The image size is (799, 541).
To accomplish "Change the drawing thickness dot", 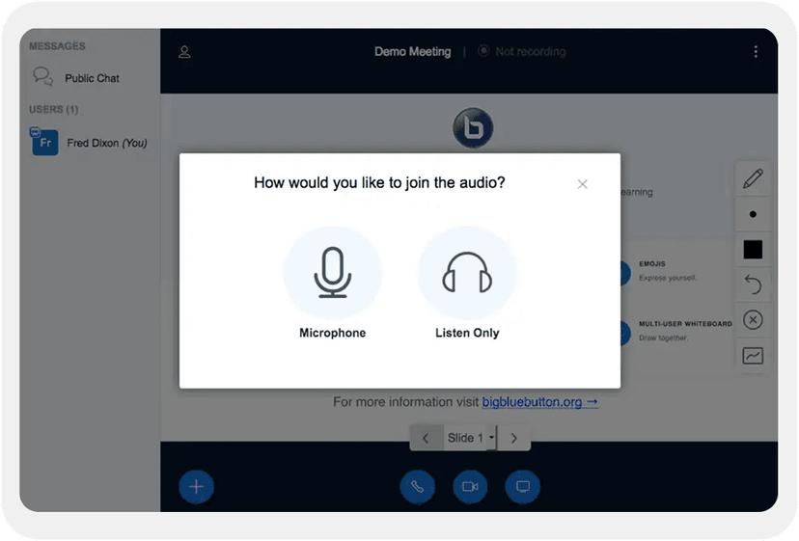I will click(x=753, y=214).
